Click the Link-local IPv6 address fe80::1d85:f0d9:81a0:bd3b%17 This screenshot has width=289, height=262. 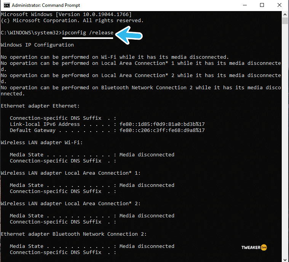pos(162,124)
